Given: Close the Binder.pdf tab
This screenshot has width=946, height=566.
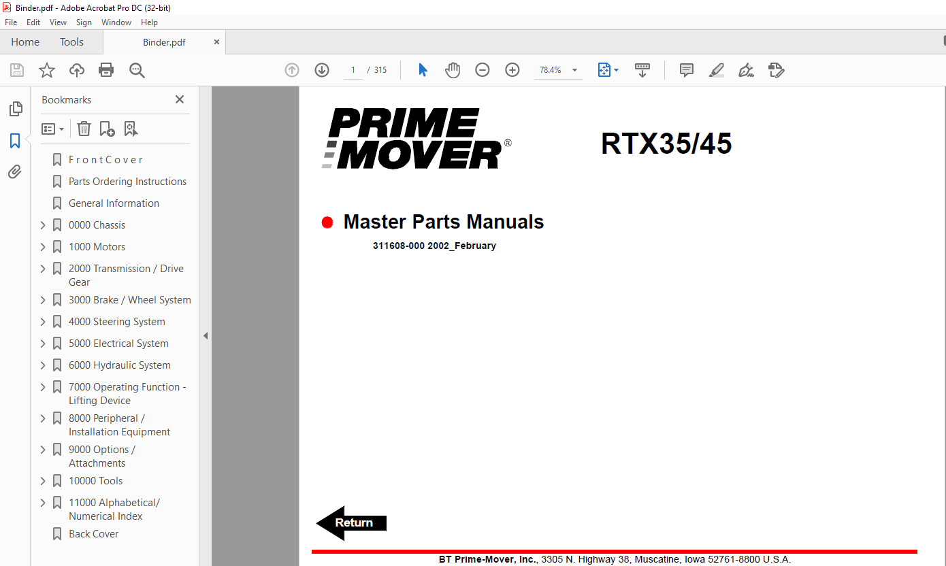Looking at the screenshot, I should [217, 42].
